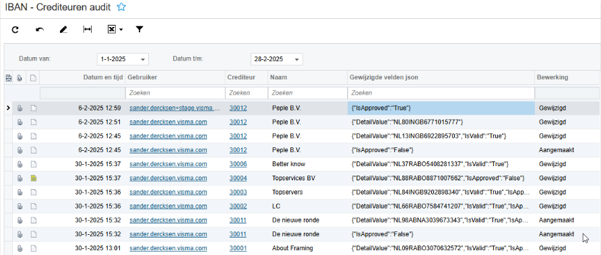Screen dimensions: 601x255
Task: Click note icon on 6-2-2025 12:59 row
Action: 33,108
